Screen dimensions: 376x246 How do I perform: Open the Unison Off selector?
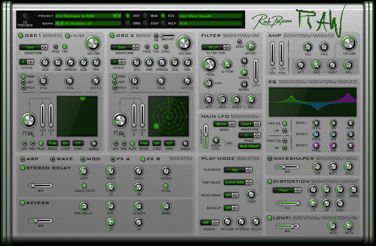[x=209, y=222]
